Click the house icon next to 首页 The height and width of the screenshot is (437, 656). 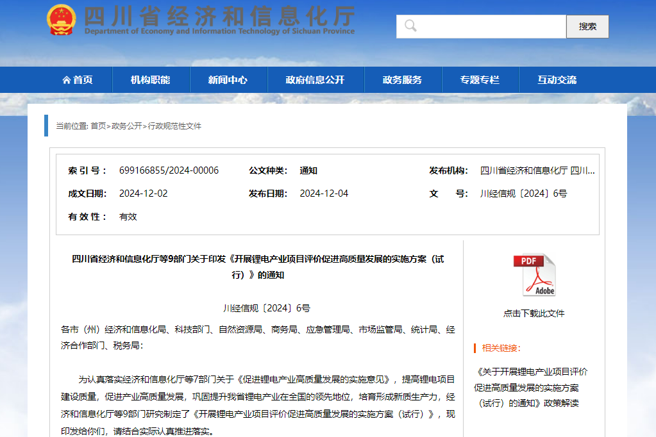[68, 79]
